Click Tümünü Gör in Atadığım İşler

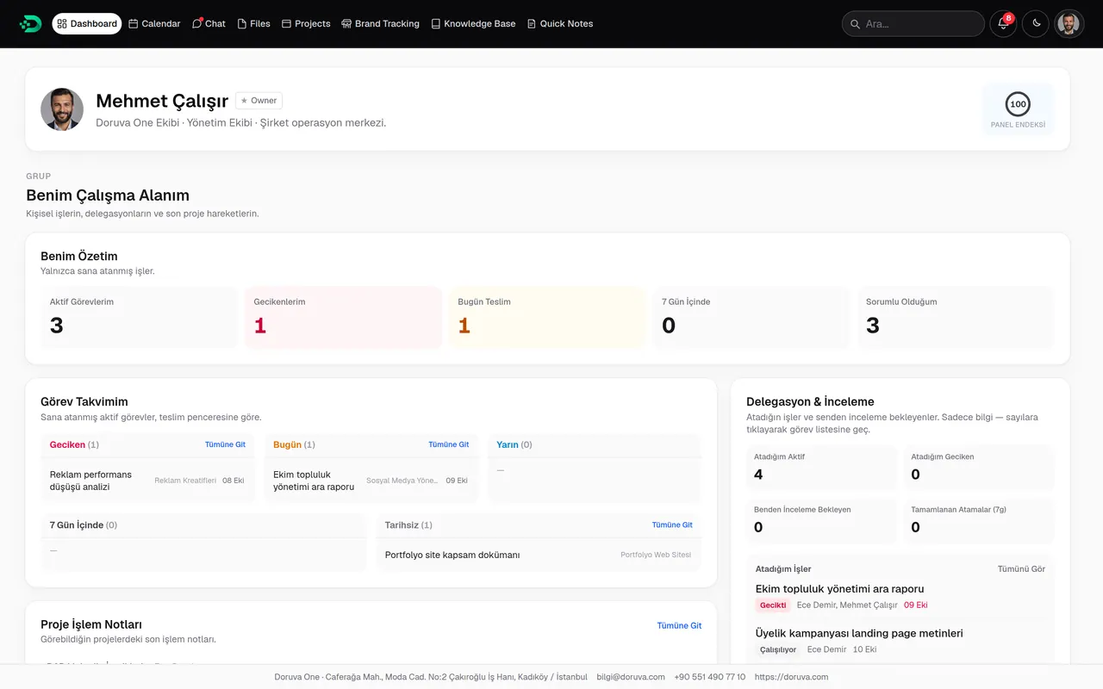click(1021, 569)
